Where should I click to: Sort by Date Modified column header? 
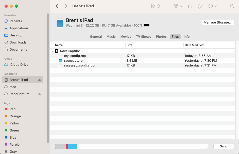click(209, 45)
